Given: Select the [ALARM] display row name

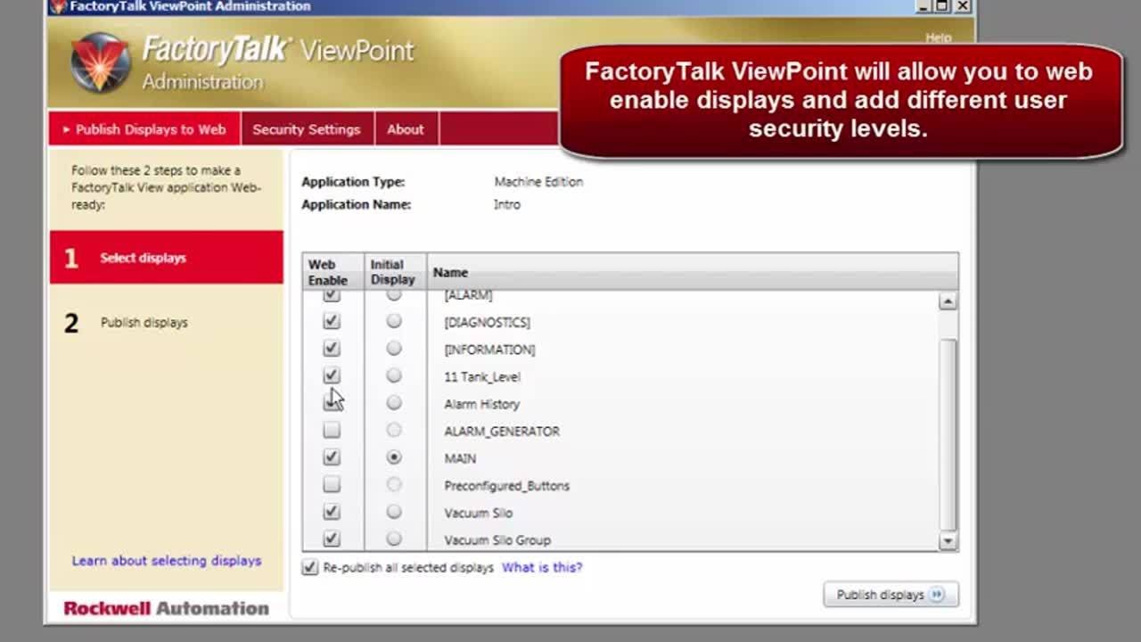Looking at the screenshot, I should pyautogui.click(x=468, y=295).
